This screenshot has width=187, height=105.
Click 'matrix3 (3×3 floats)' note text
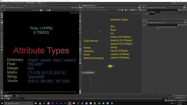121,44
